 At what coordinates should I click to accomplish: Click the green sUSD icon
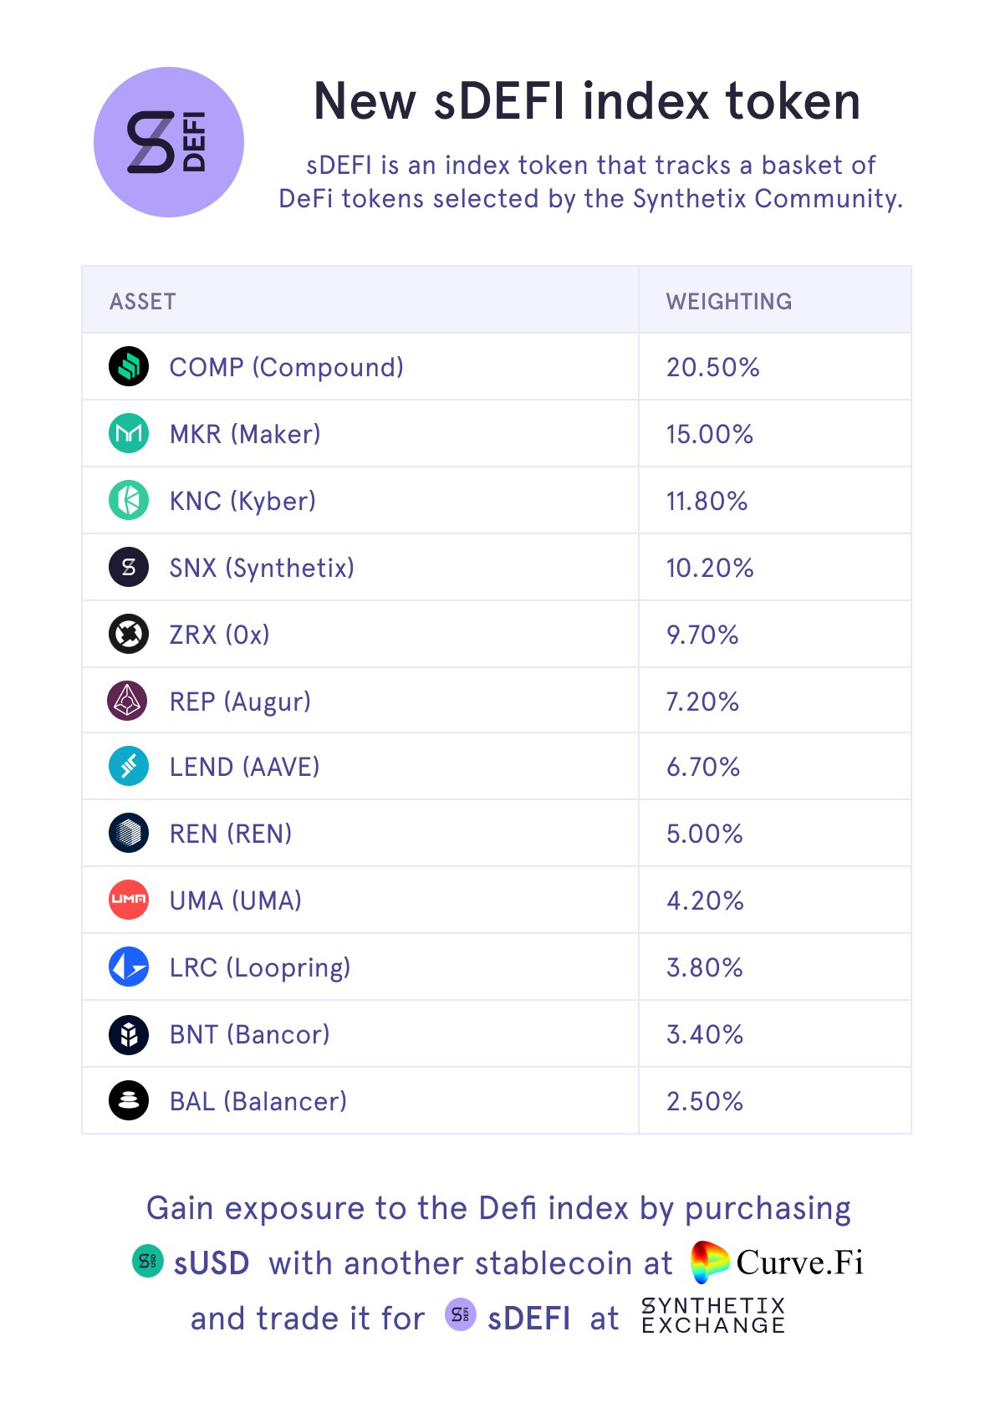pos(148,1261)
